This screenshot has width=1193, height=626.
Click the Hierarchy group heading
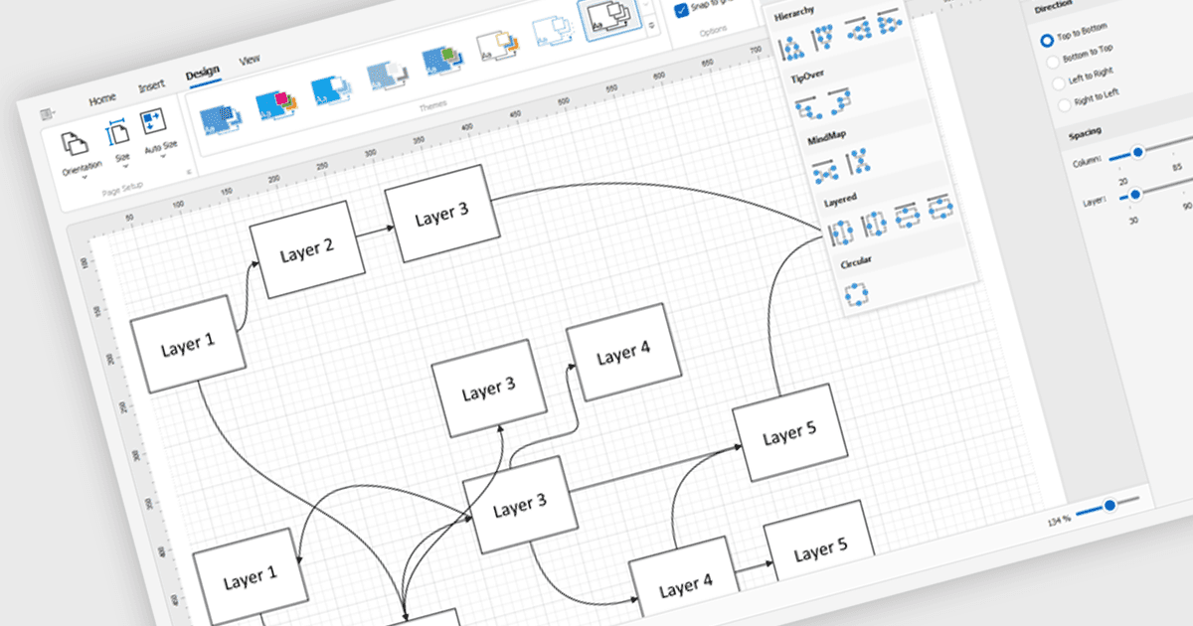[794, 11]
